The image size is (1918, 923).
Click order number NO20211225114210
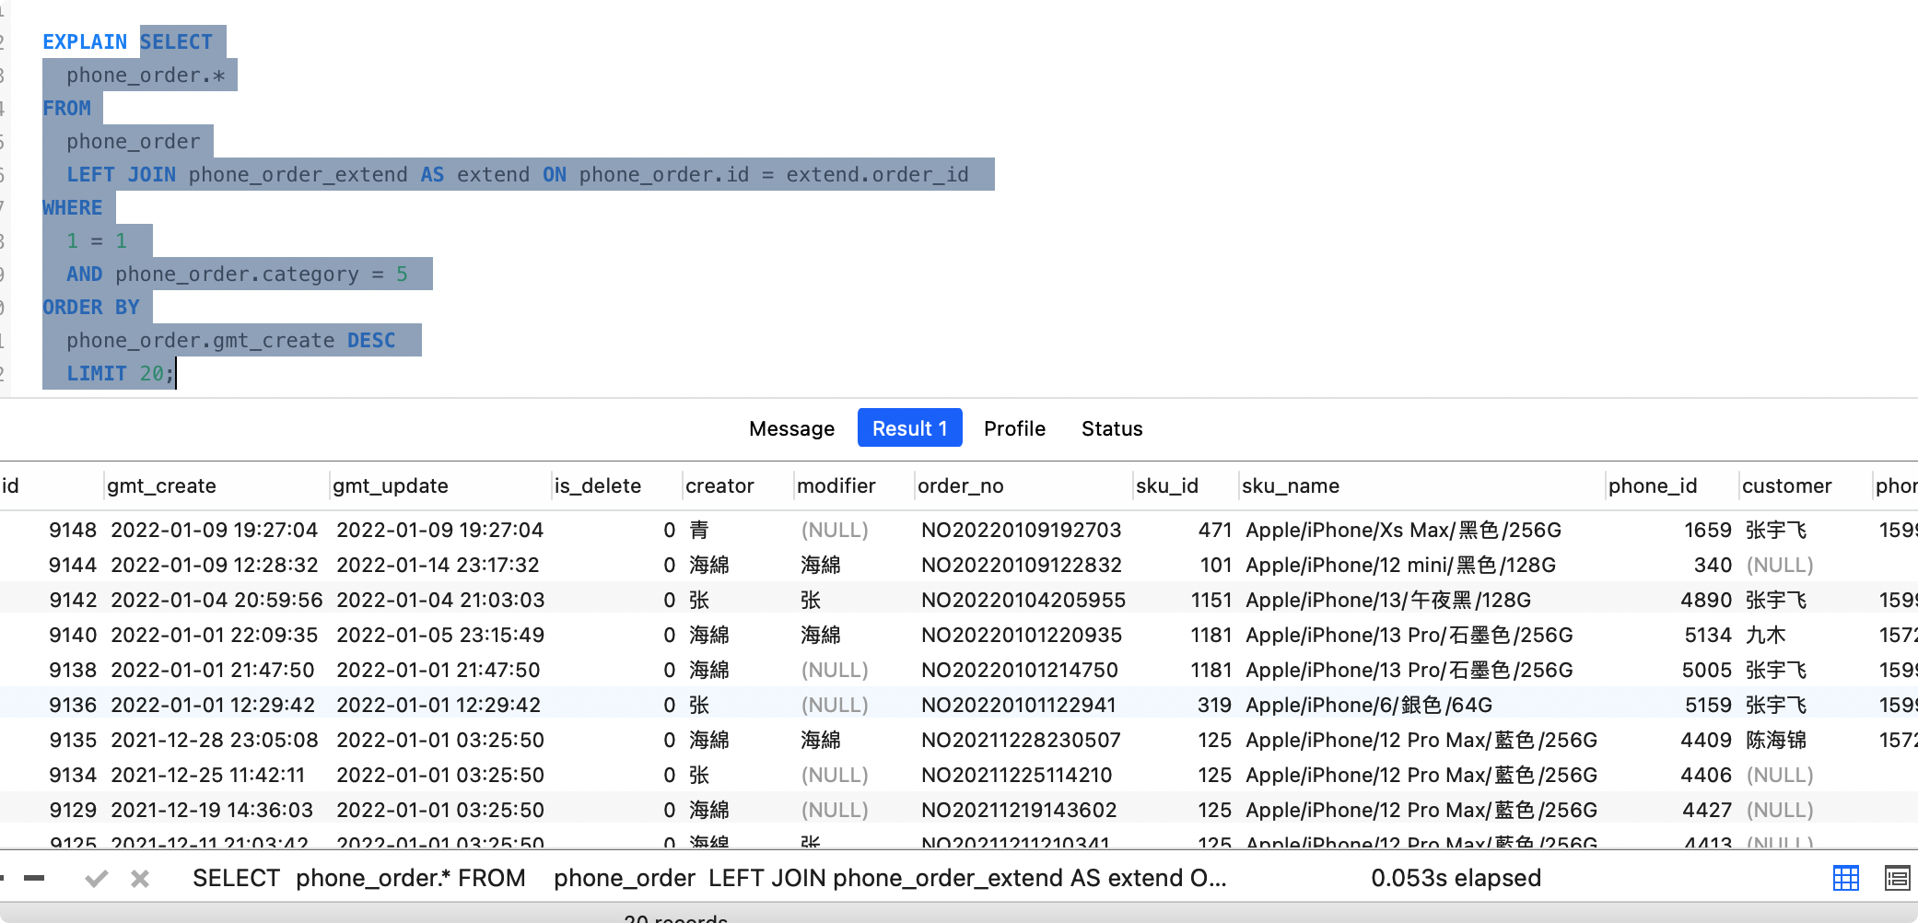point(1017,775)
